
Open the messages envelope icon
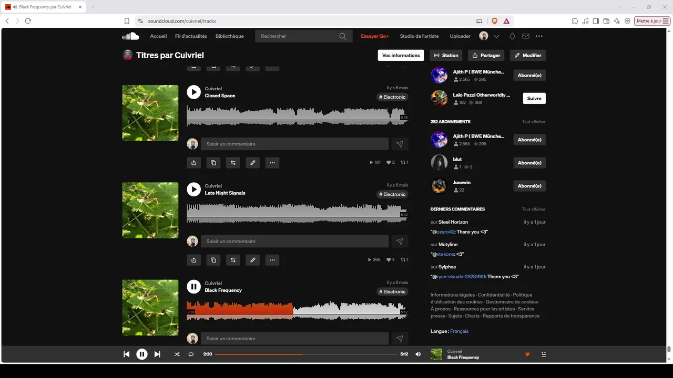(526, 36)
